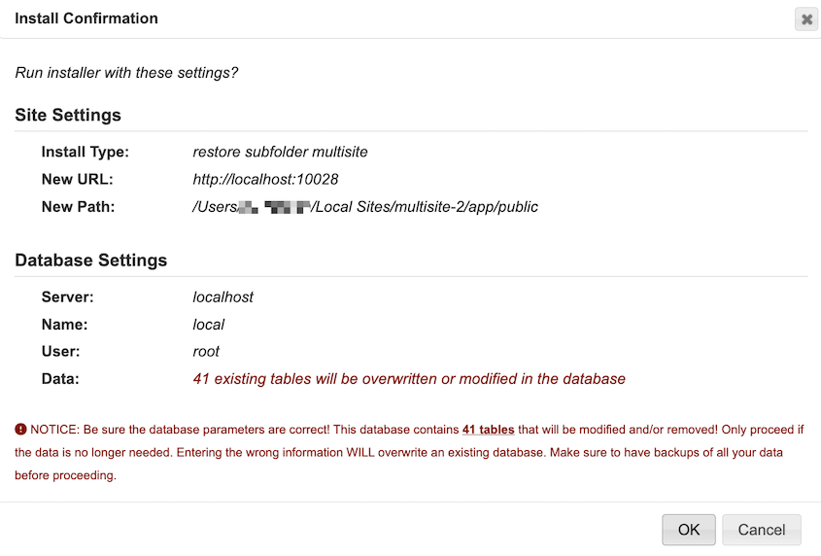
Task: Close the Install Confirmation dialog with X
Action: (x=805, y=19)
